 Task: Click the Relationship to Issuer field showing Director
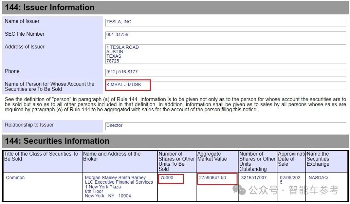(226, 126)
